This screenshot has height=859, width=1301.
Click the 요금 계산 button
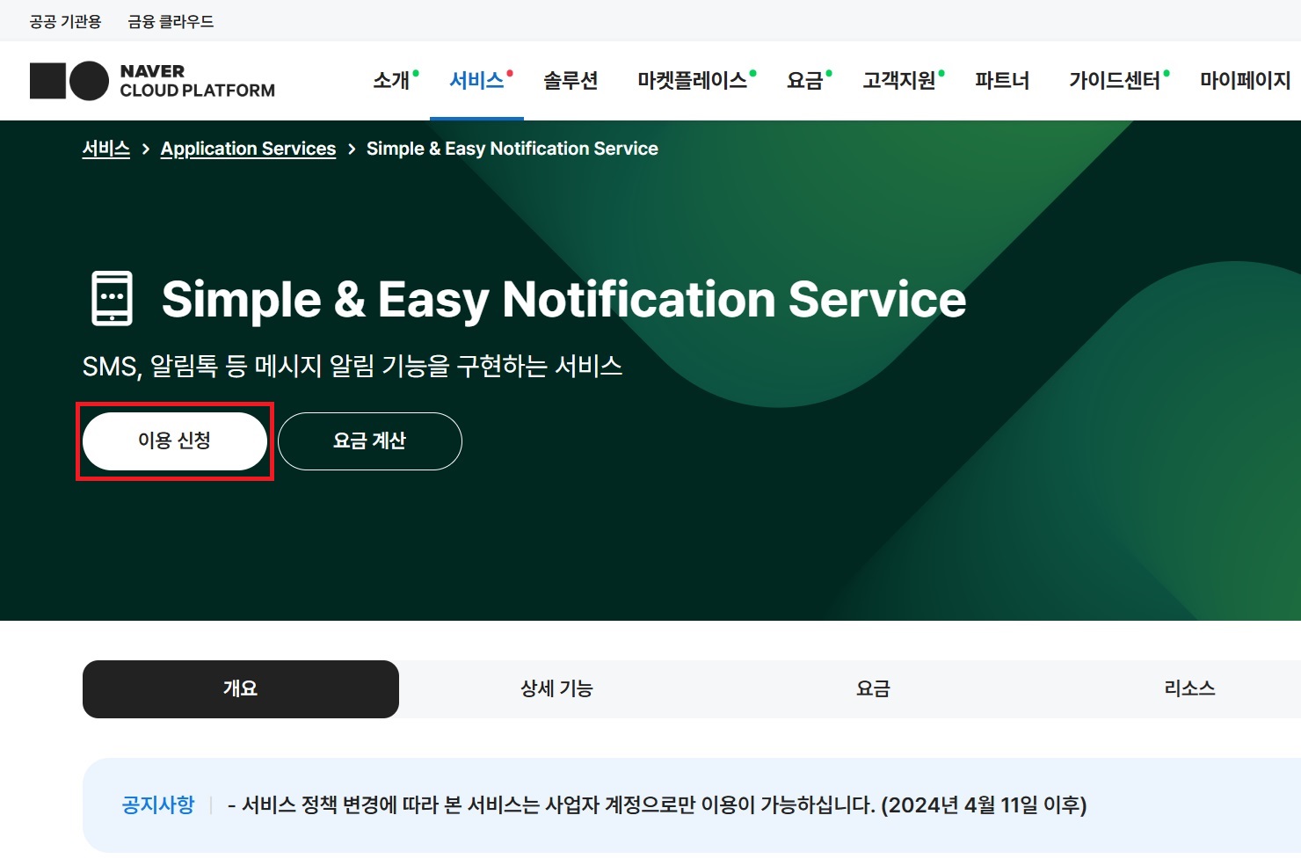tap(370, 440)
